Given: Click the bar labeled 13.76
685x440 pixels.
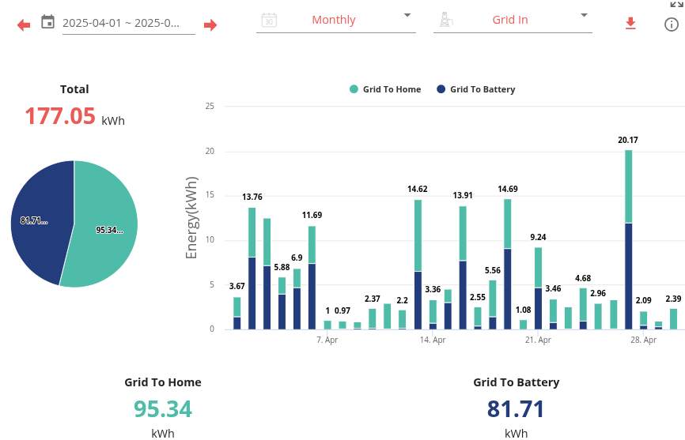Looking at the screenshot, I should click(252, 269).
